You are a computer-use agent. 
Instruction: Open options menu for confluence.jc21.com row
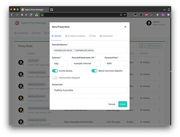(160, 74)
